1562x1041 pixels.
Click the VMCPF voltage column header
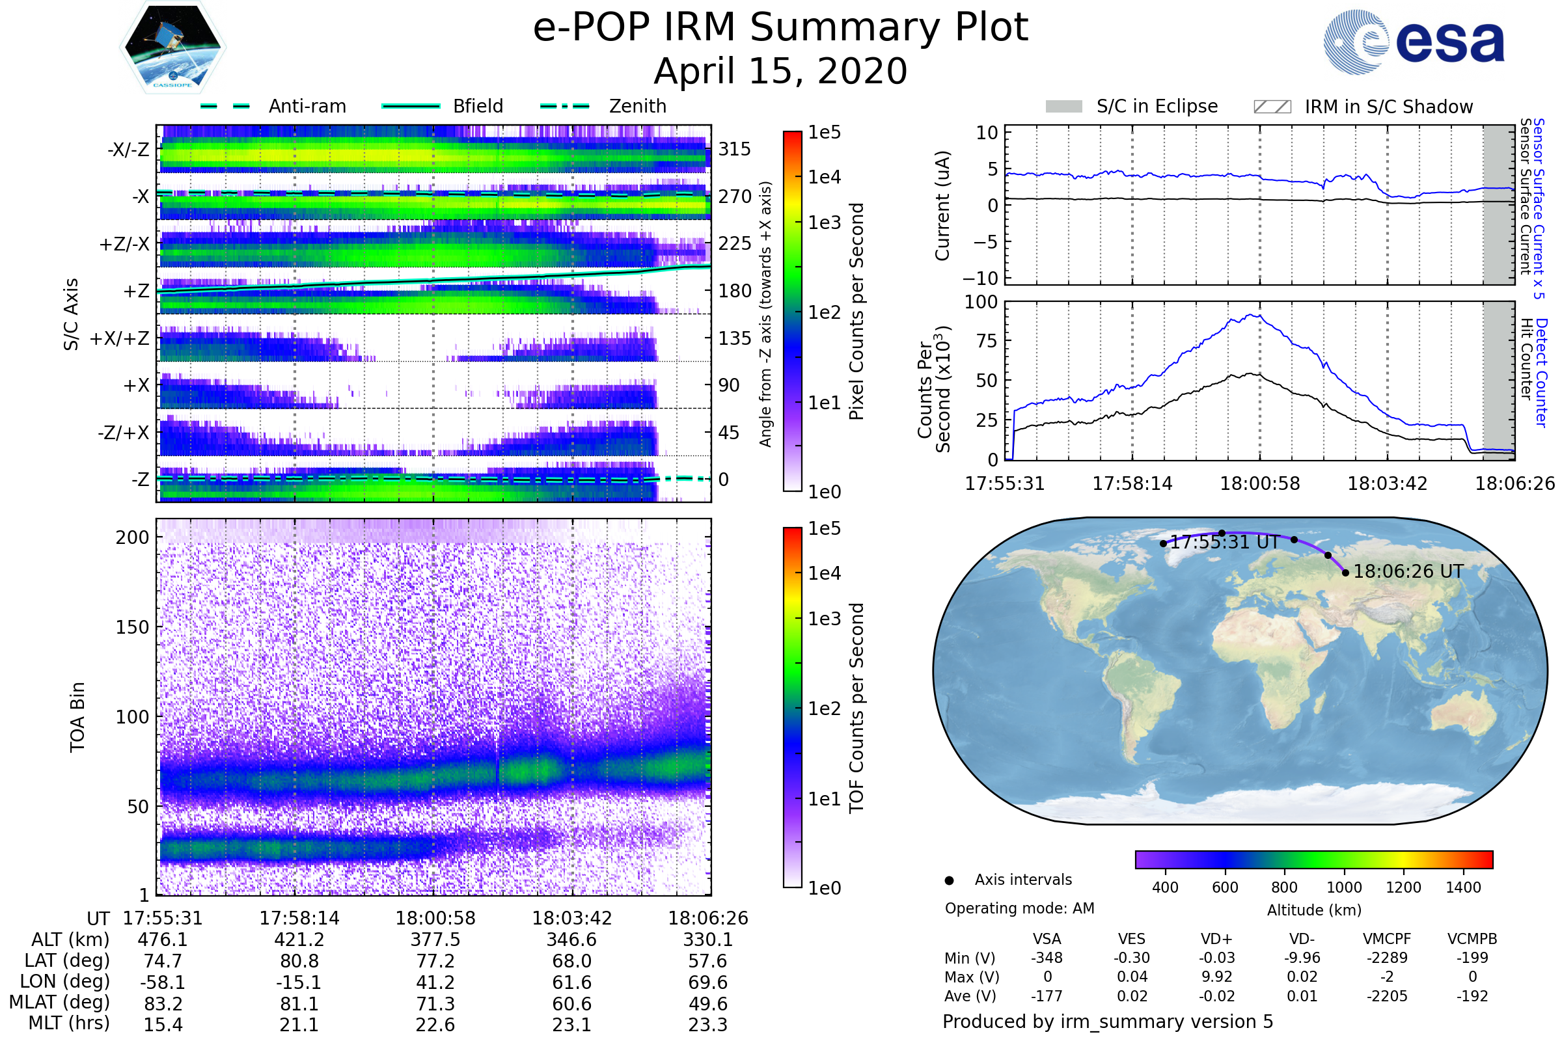[x=1387, y=939]
